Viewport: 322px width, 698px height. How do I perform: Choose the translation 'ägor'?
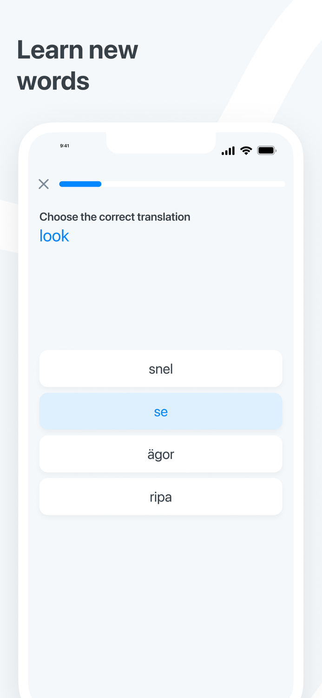161,454
